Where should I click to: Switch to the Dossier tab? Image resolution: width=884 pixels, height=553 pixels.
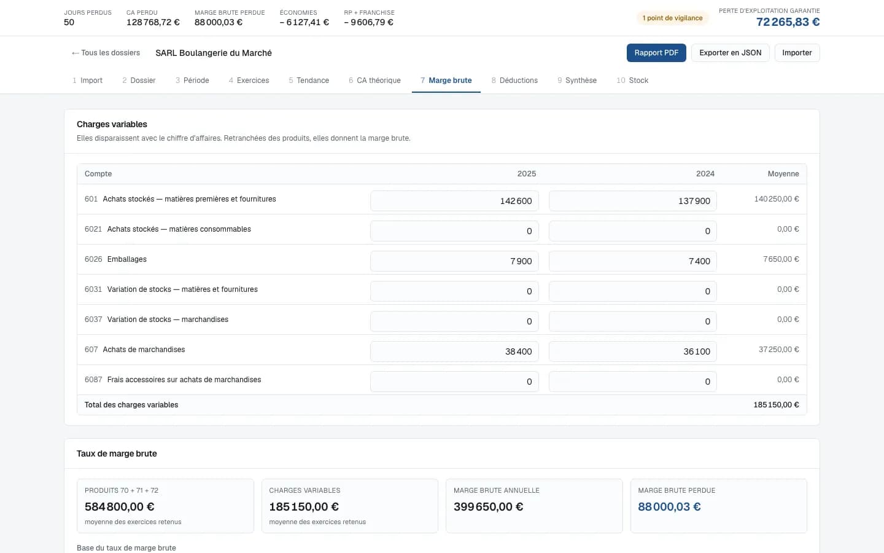pyautogui.click(x=139, y=80)
